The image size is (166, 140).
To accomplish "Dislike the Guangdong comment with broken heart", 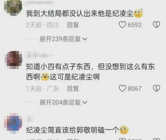I will coord(157,88).
